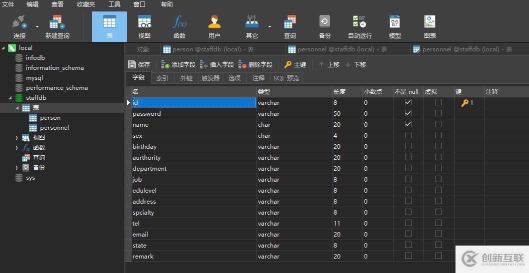Select the infodb database in tree
529x273 pixels.
[x=35, y=57]
